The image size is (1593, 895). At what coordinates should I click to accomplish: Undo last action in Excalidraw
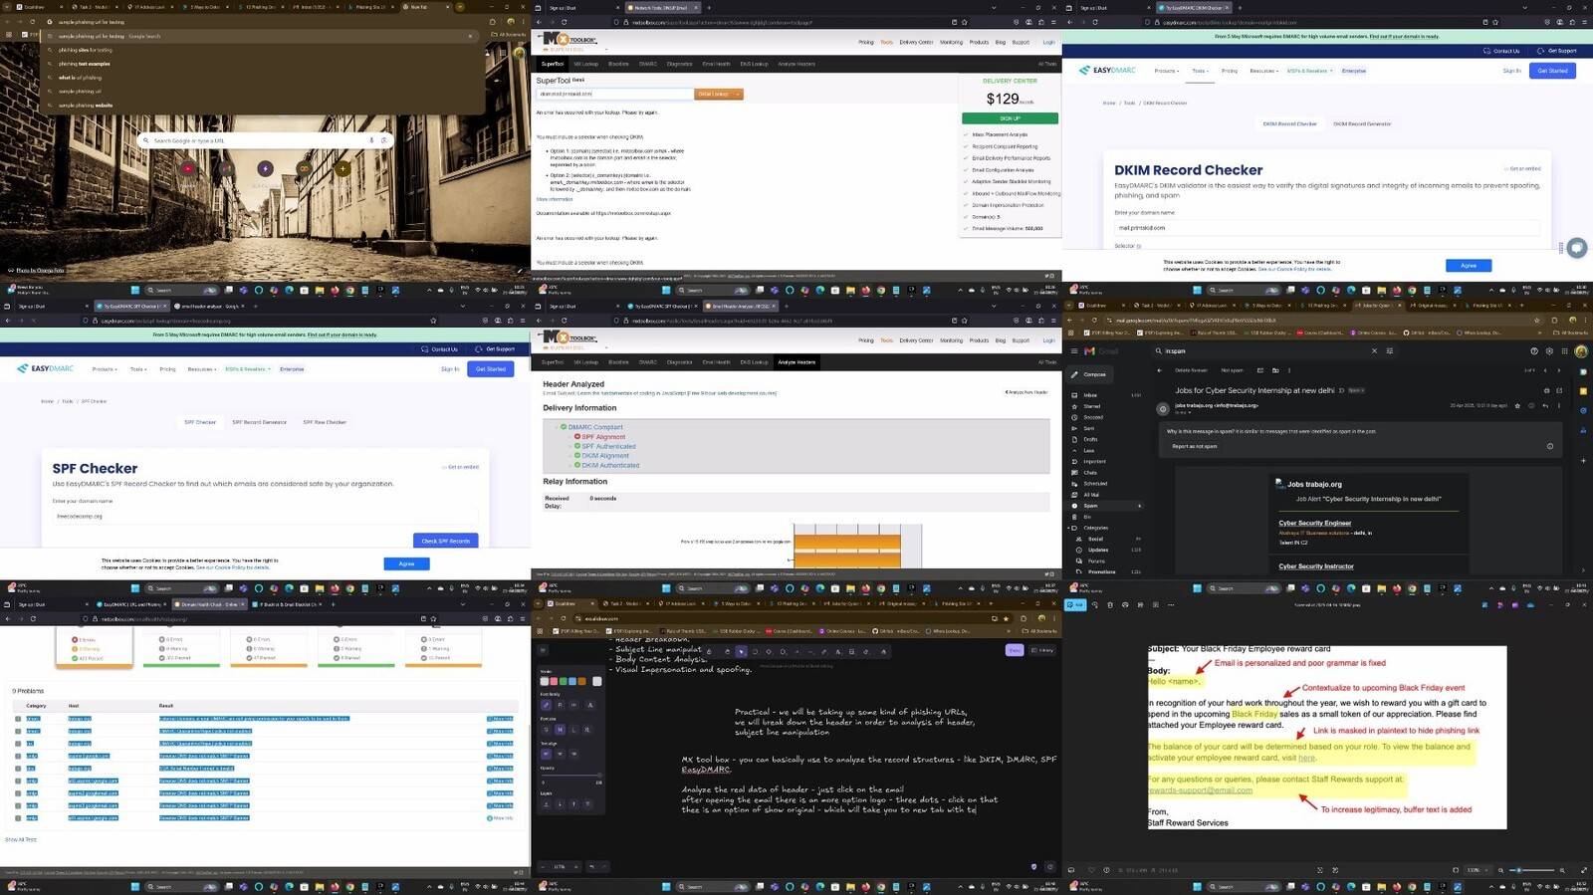[x=591, y=866]
